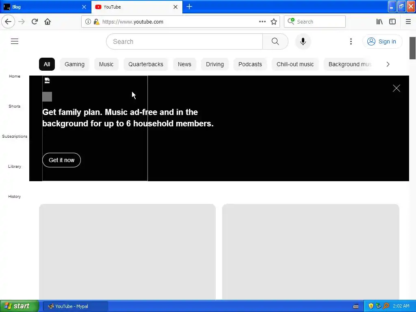416x312 pixels.
Task: Dismiss the family plan banner
Action: (396, 88)
